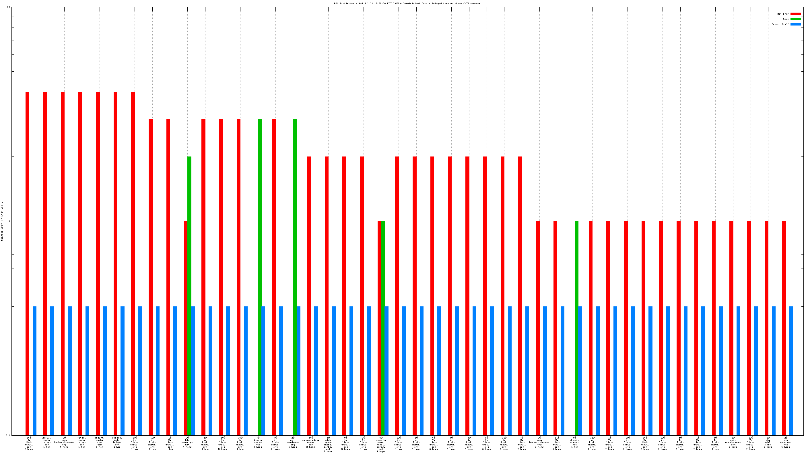Click the blue score bar above ubl.unsubscore.com

pos(738,370)
